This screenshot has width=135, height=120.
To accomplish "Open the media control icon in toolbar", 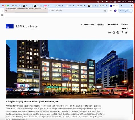I will tap(111, 11).
